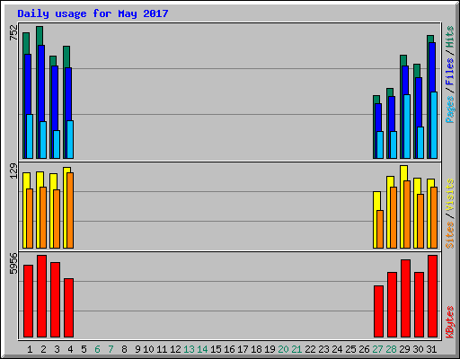This screenshot has width=460, height=359.
Task: Click the red KBytes bar for day 4
Action: [68, 308]
